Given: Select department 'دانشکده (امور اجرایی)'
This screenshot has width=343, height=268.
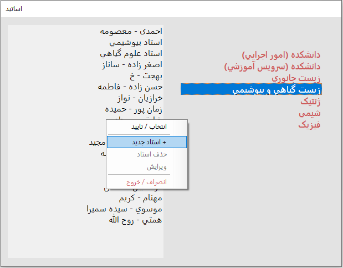Looking at the screenshot, I should tap(281, 55).
